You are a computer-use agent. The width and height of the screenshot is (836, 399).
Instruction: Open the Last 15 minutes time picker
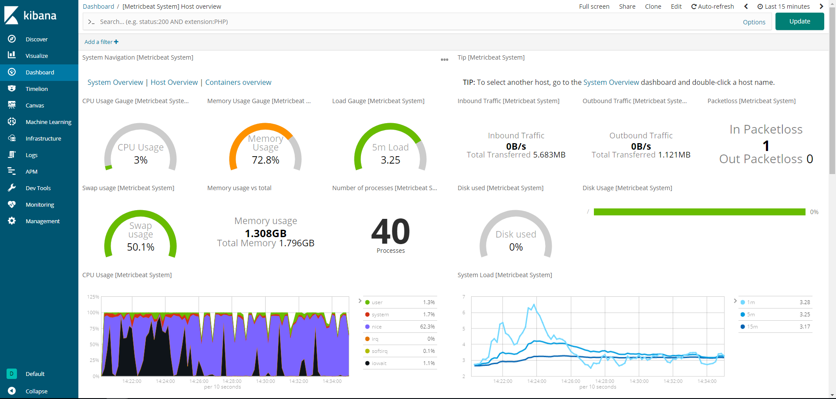pyautogui.click(x=783, y=7)
